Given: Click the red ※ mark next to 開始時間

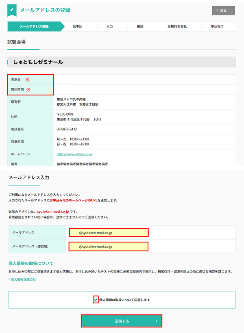Looking at the screenshot, I should click(28, 89).
